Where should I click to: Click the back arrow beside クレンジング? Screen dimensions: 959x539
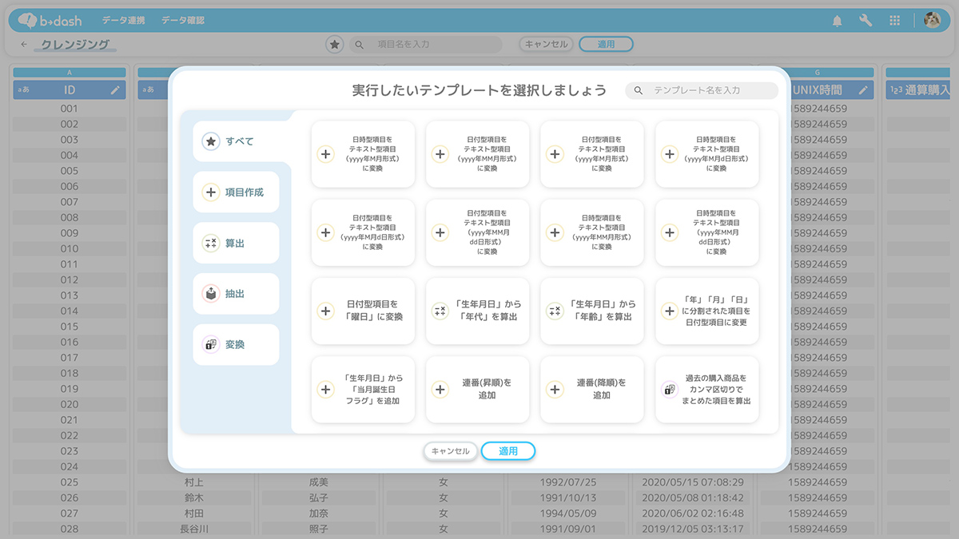click(24, 45)
